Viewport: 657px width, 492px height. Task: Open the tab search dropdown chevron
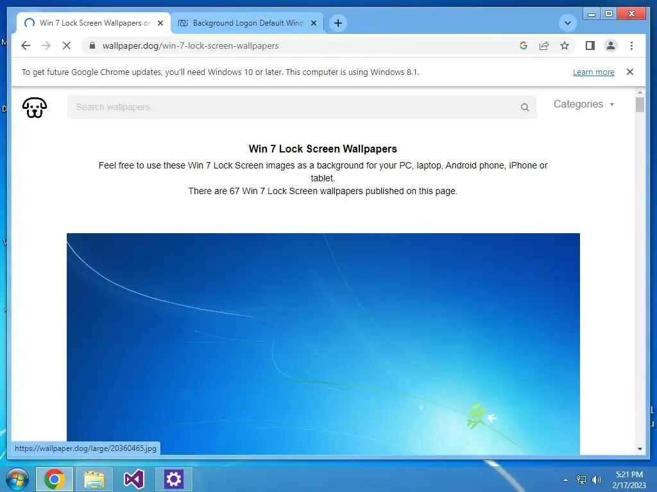(568, 23)
